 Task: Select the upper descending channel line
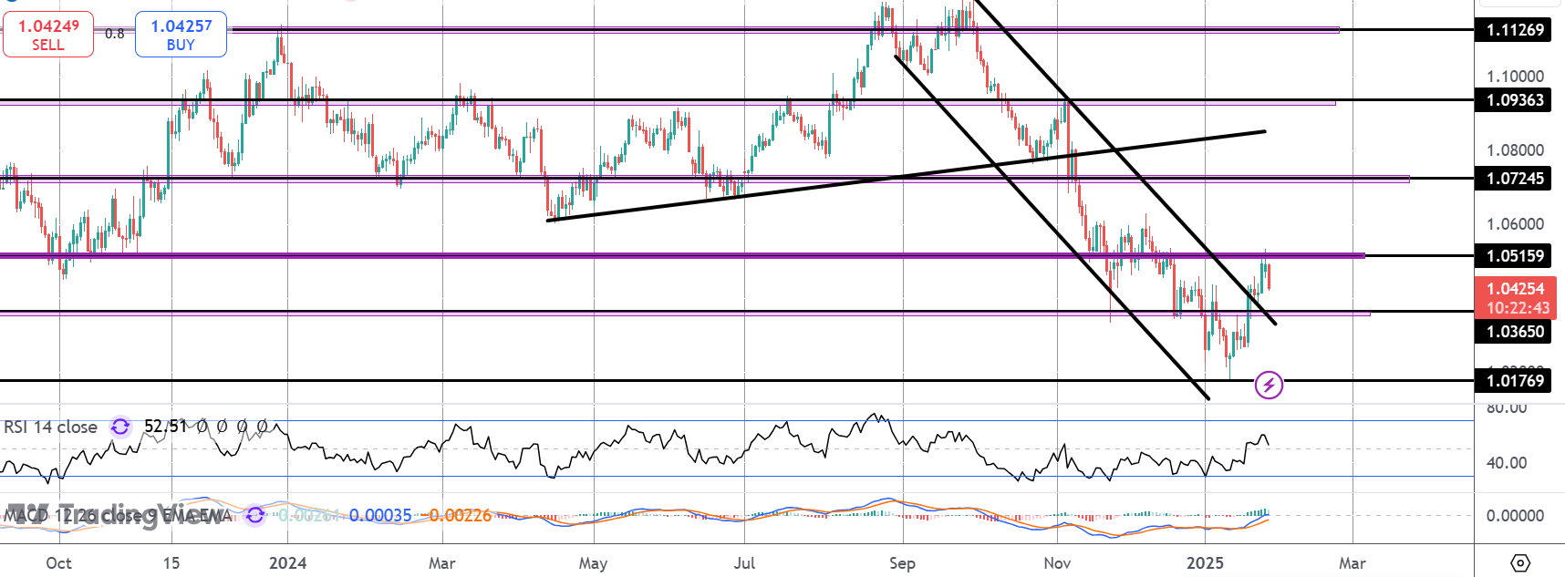(x=1125, y=161)
